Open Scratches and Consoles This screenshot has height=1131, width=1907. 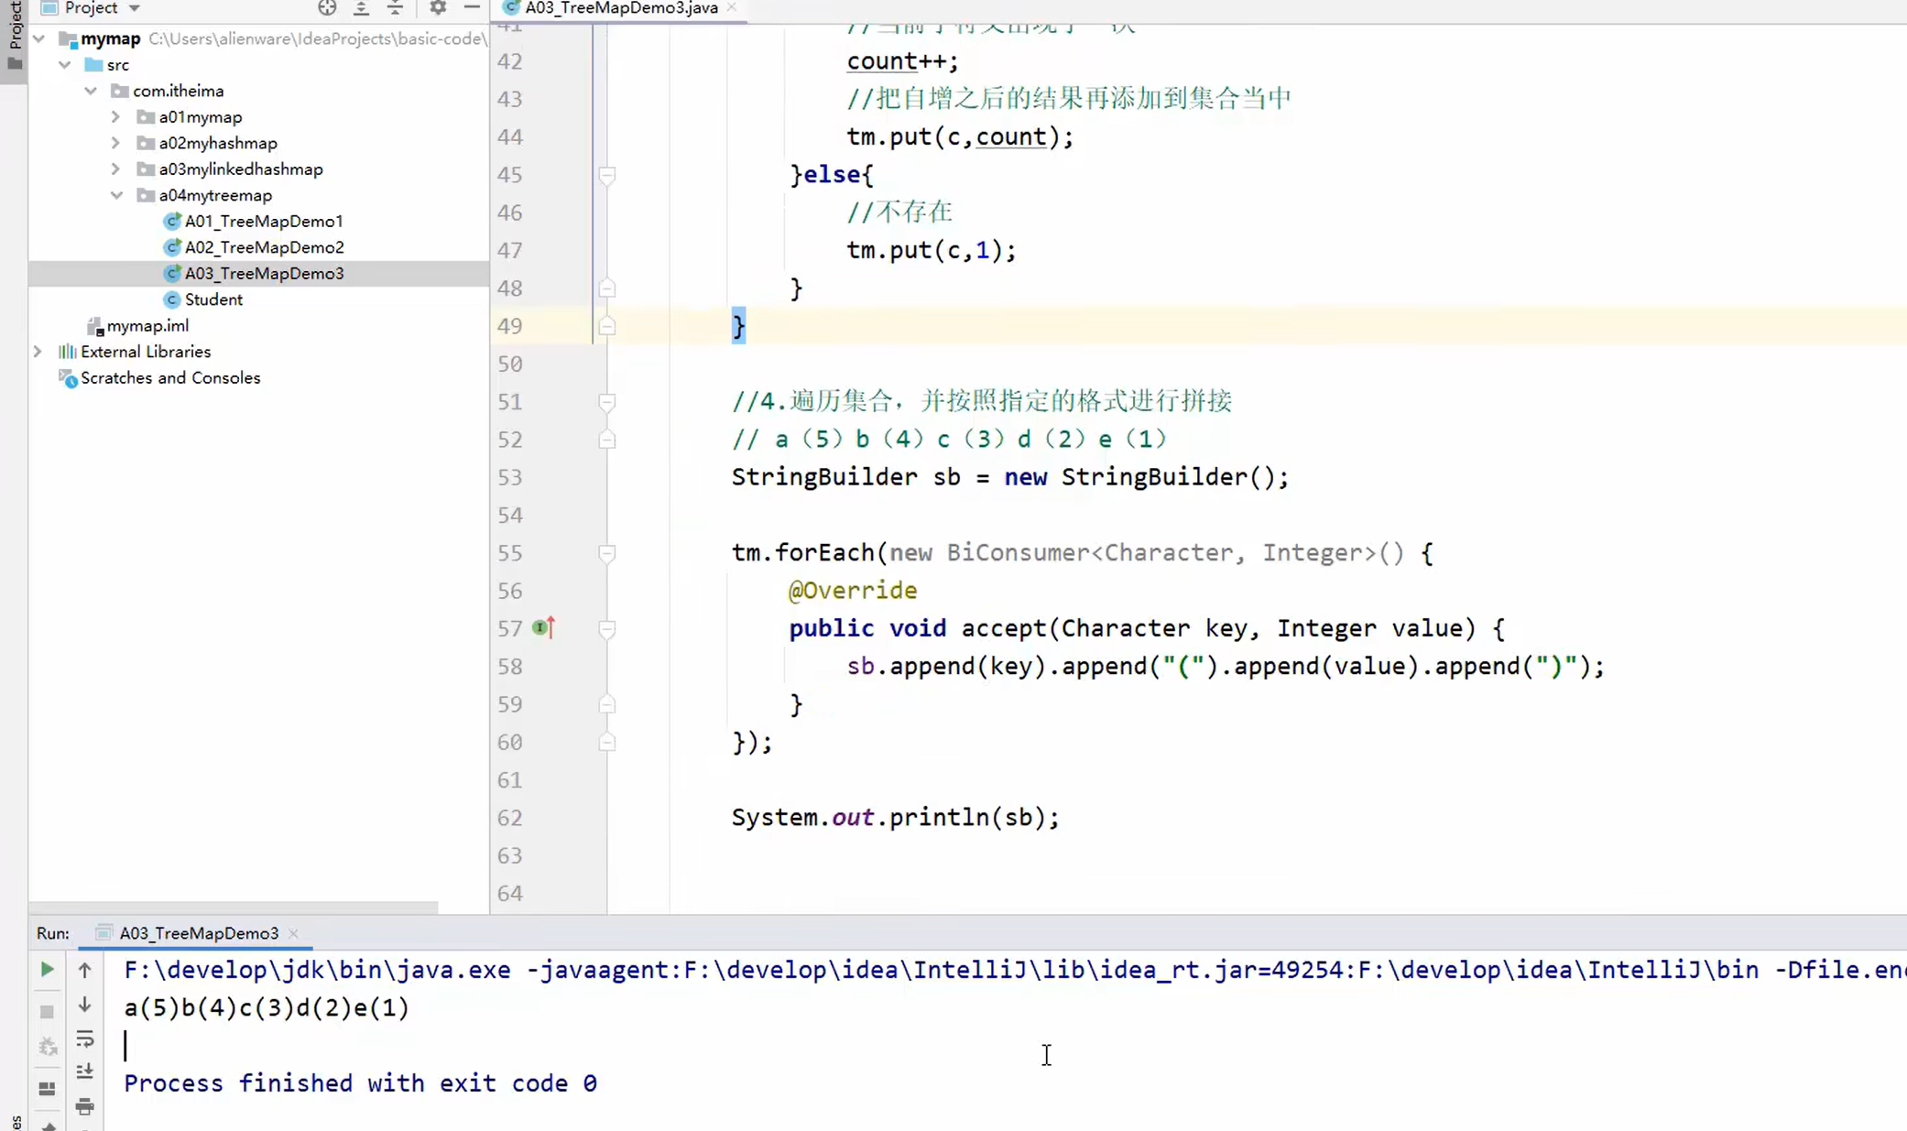[x=169, y=378]
